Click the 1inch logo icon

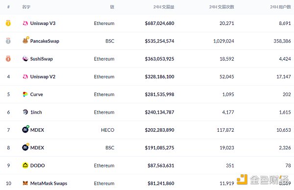tap(25, 112)
